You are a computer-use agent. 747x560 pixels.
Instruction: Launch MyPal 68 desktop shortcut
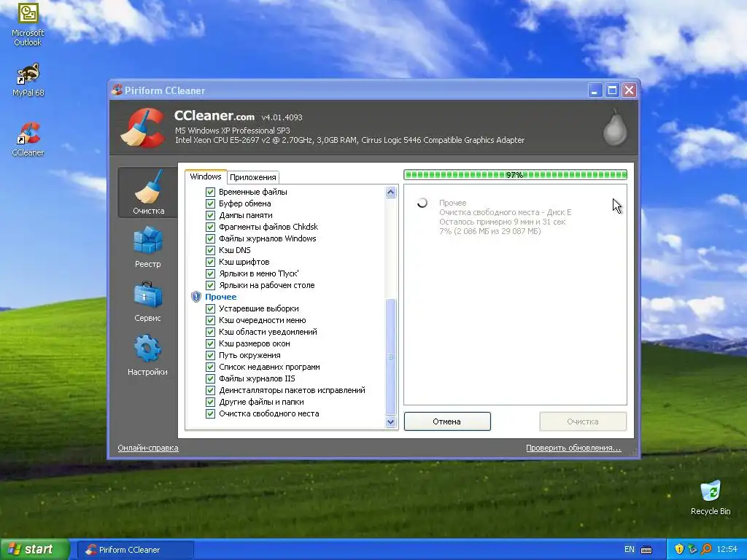click(x=28, y=79)
